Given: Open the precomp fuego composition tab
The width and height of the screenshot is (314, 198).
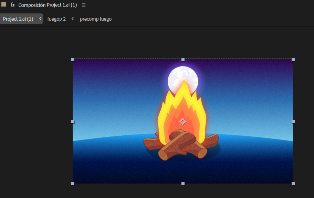Looking at the screenshot, I should pos(96,19).
